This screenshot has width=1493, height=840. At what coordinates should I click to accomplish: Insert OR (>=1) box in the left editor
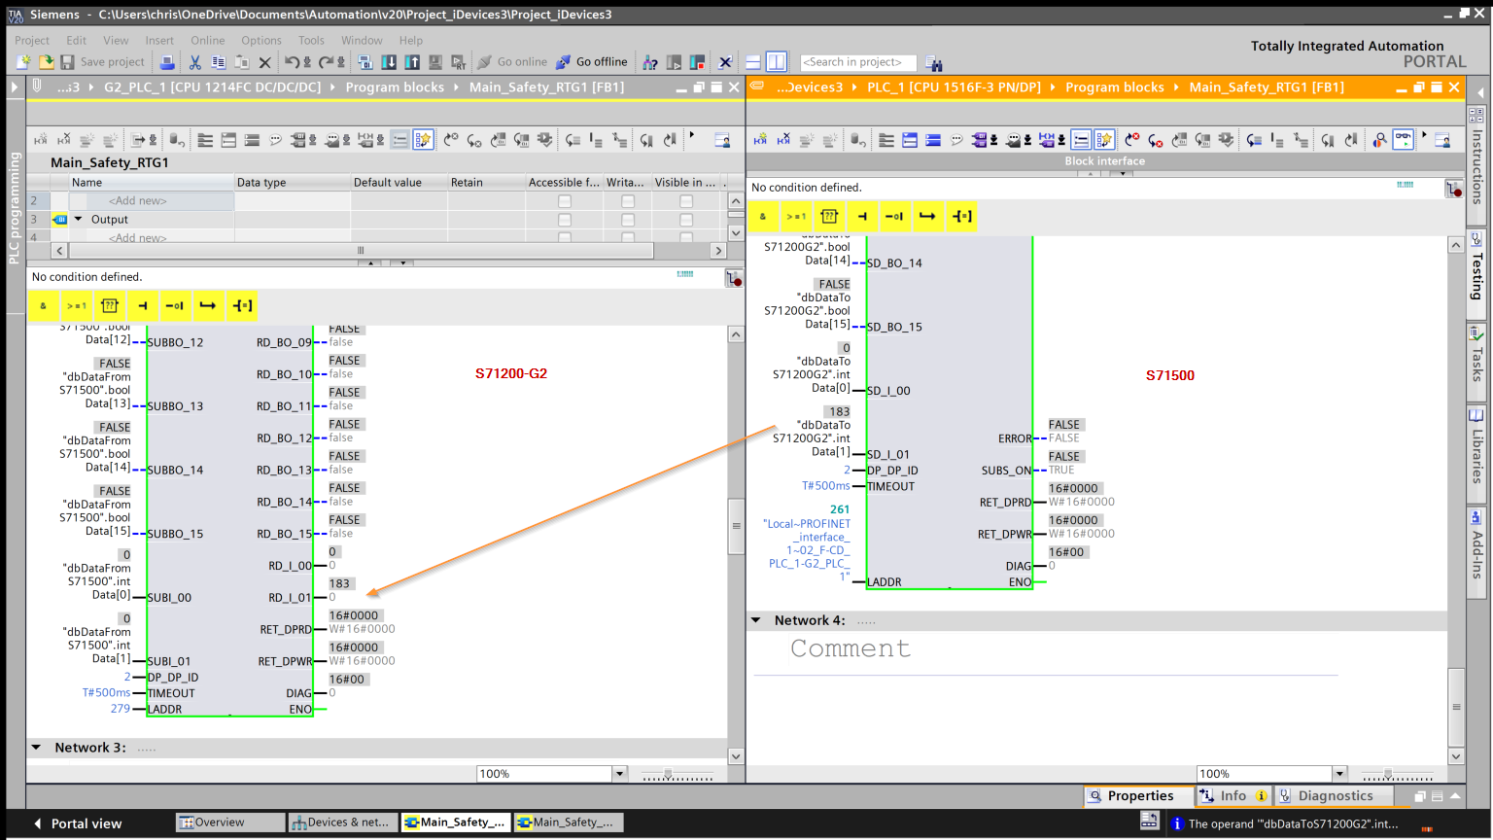(76, 305)
